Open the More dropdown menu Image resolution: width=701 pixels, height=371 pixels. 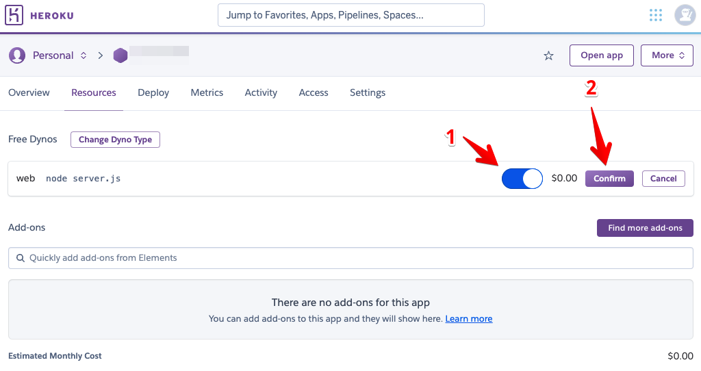(667, 55)
